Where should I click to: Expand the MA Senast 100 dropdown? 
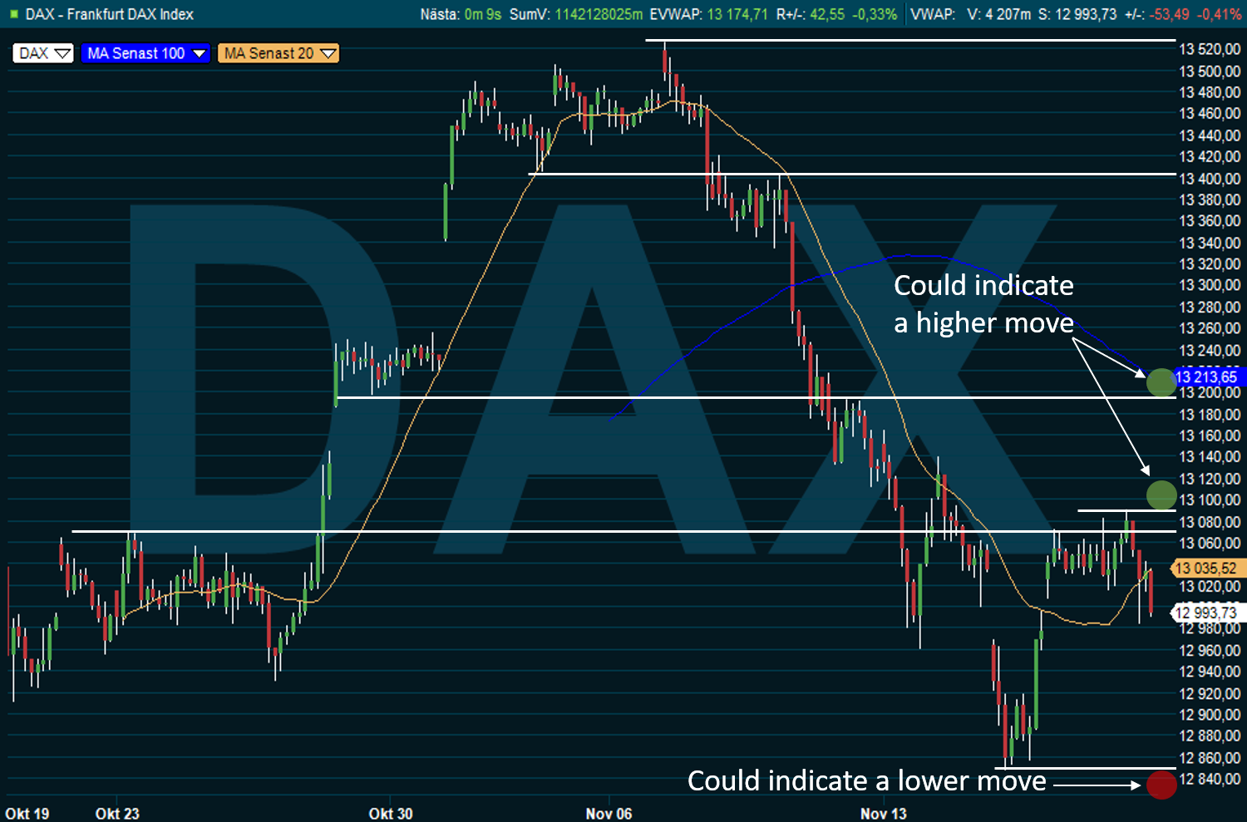pos(145,53)
